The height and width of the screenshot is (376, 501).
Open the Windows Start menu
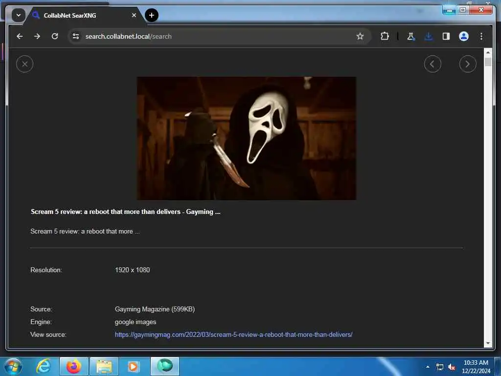pyautogui.click(x=13, y=366)
